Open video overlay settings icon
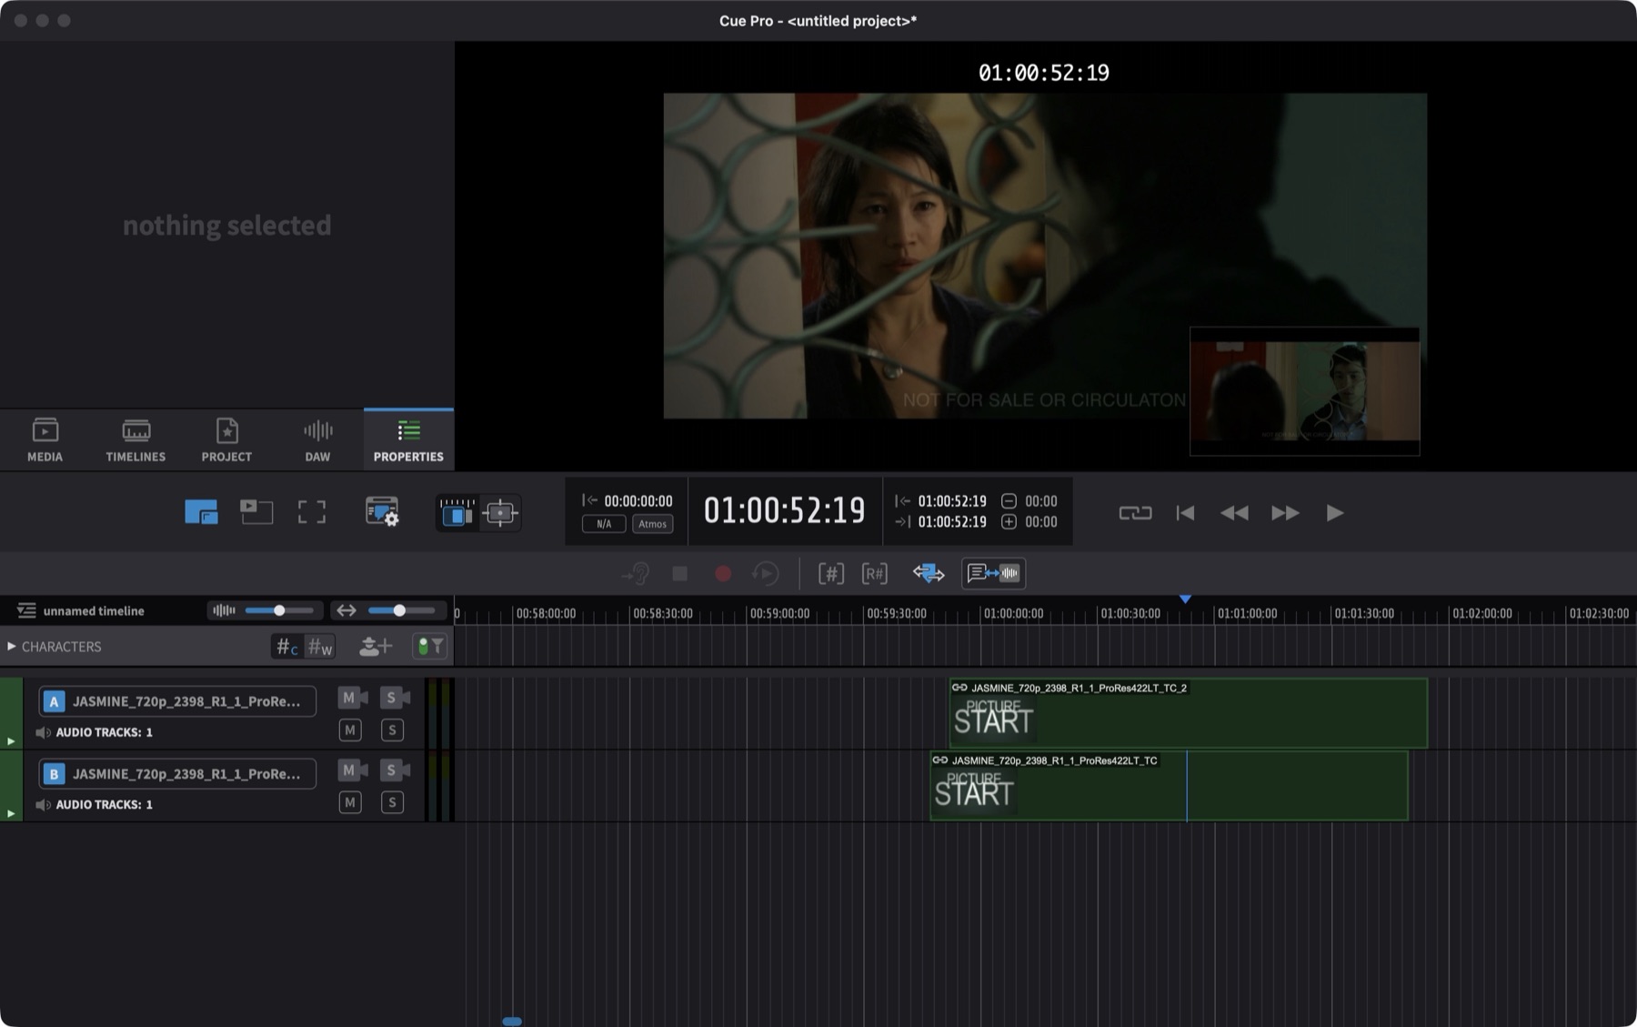The height and width of the screenshot is (1027, 1637). [382, 512]
